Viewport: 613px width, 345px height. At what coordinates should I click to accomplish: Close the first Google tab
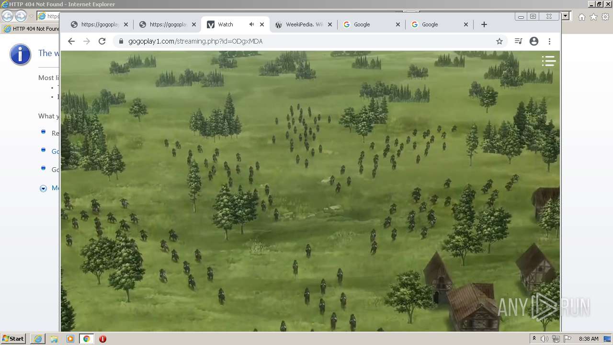398,24
